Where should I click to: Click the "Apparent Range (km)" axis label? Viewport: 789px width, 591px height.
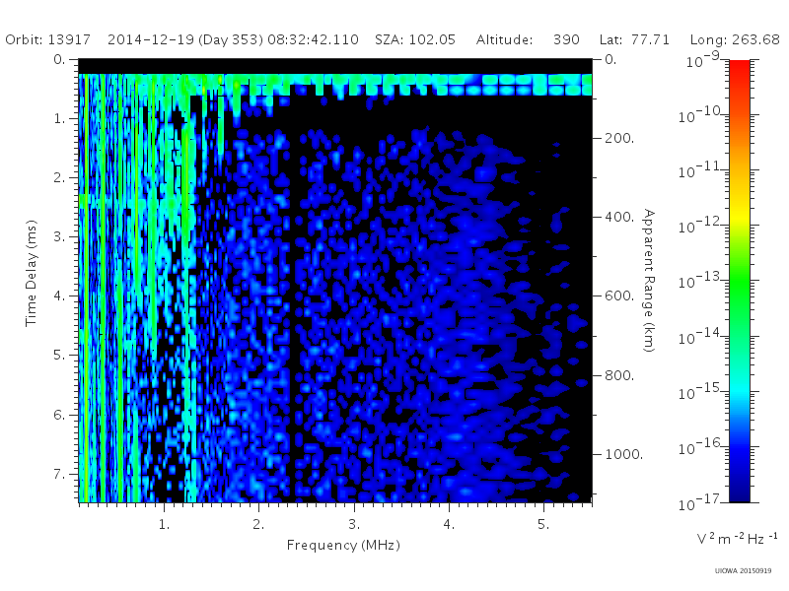(649, 281)
